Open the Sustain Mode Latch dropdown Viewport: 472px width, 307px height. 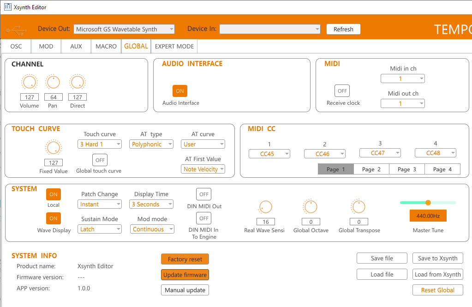(x=100, y=229)
